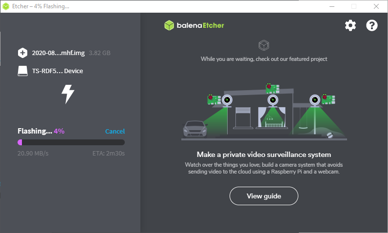Click the TS-RDF5... Device target name
388x233 pixels.
(58, 71)
